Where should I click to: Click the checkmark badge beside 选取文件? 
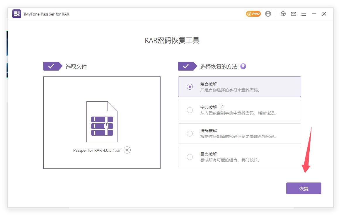(53, 66)
